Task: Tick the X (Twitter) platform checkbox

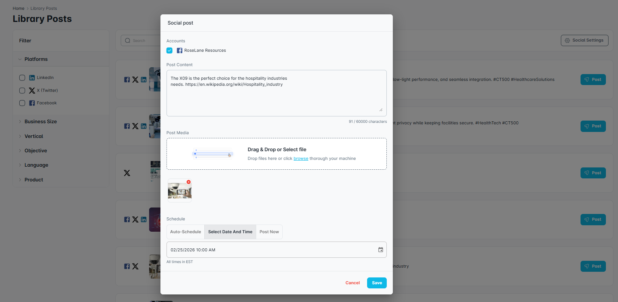Action: 22,91
